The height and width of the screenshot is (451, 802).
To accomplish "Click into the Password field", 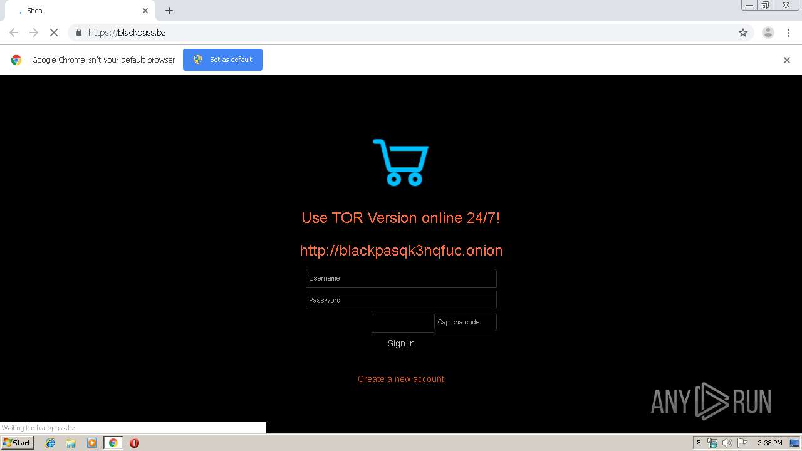I will point(401,300).
